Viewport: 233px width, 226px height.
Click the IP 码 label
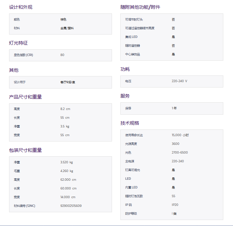(128, 205)
